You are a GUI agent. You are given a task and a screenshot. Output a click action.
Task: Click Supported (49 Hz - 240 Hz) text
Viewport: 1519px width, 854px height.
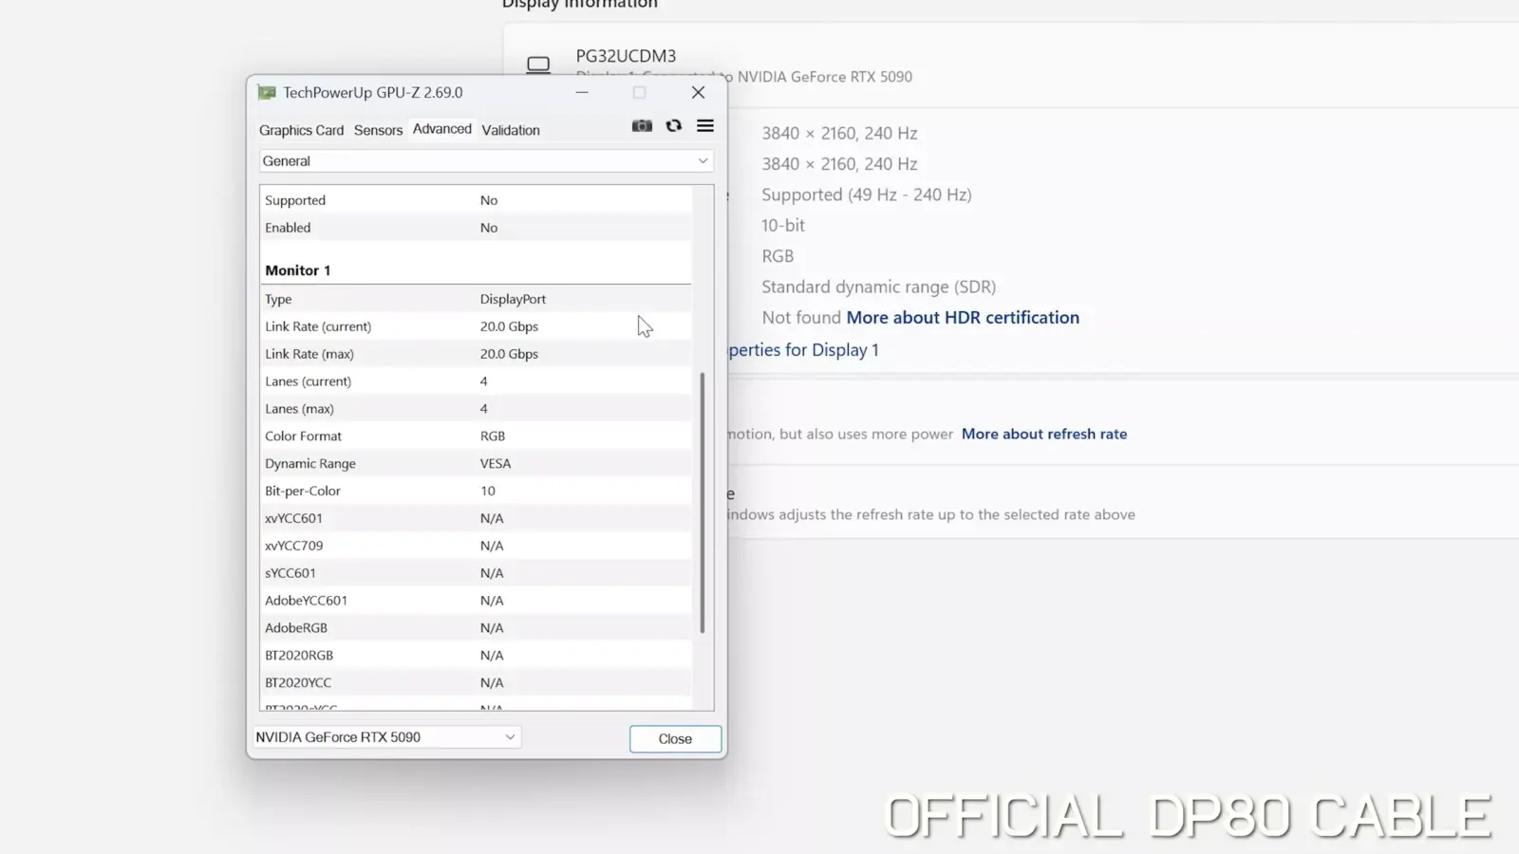(867, 195)
